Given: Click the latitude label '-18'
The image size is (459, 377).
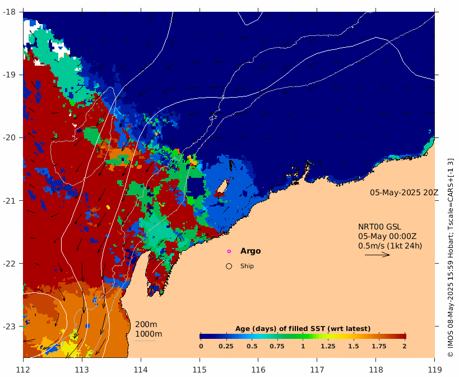Looking at the screenshot, I should coord(8,12).
